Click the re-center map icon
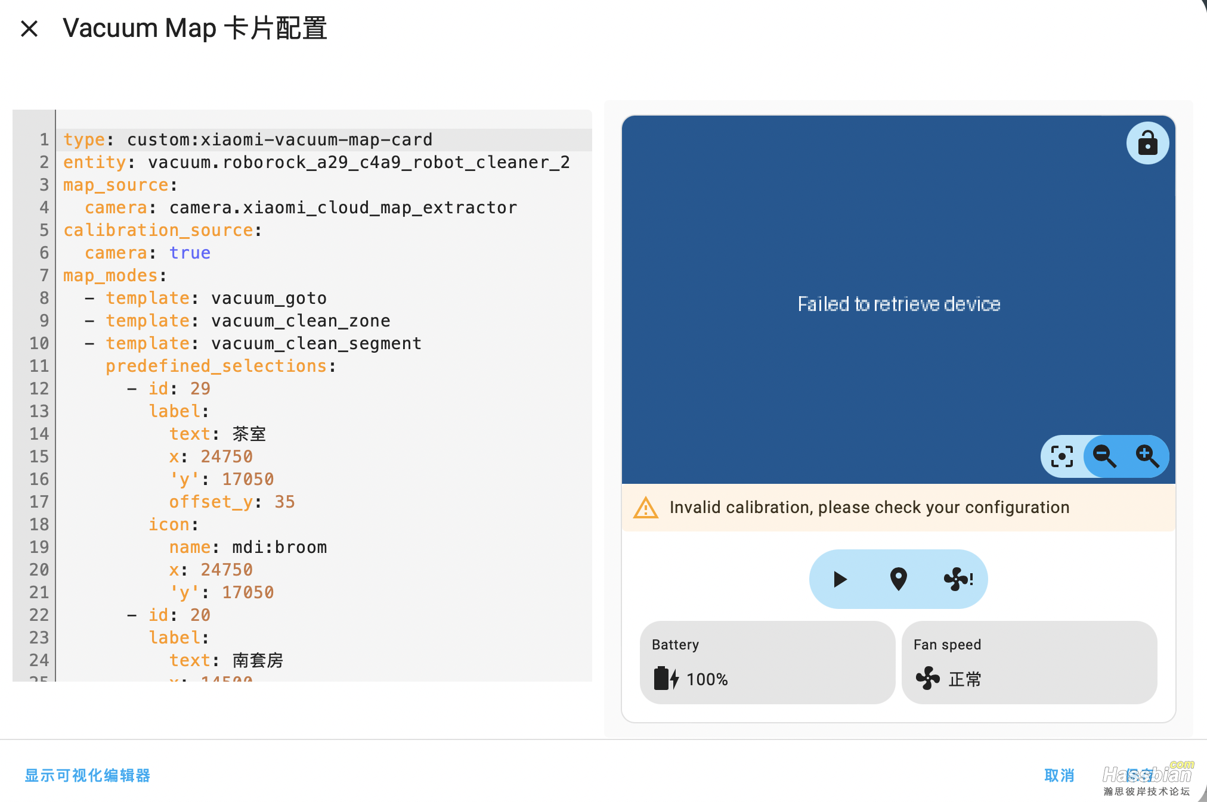Viewport: 1207px width, 802px height. pyautogui.click(x=1062, y=456)
